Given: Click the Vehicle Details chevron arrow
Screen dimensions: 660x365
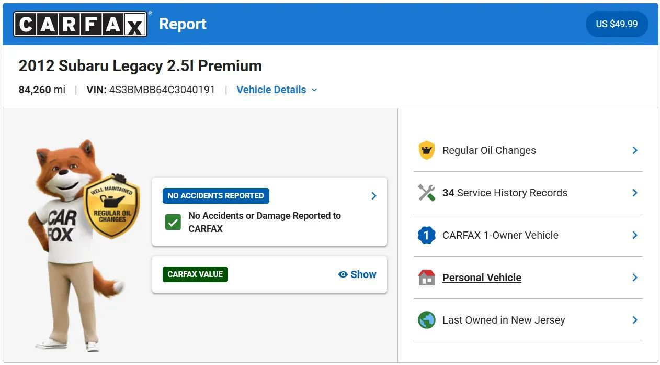Looking at the screenshot, I should [x=314, y=90].
